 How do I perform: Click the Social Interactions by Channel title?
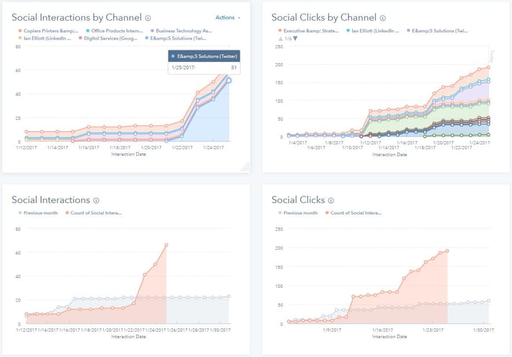click(x=76, y=18)
